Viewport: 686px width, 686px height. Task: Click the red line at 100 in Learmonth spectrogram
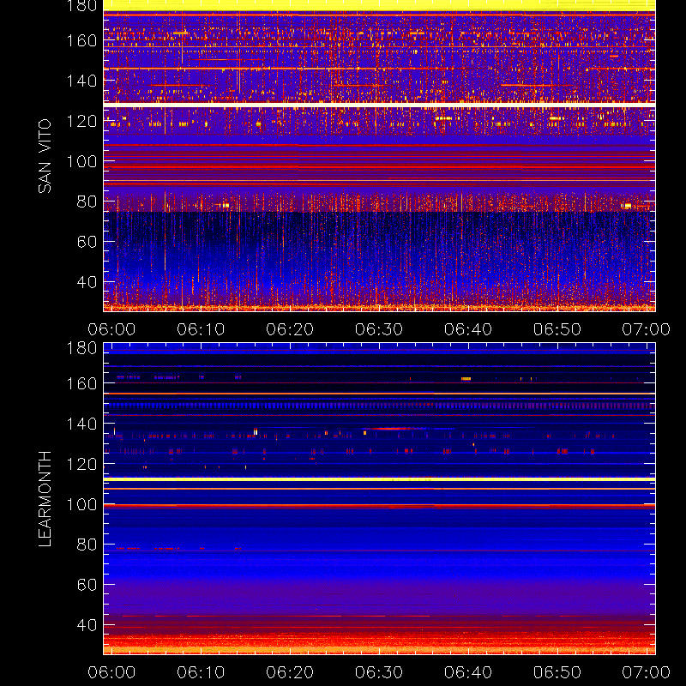379,506
